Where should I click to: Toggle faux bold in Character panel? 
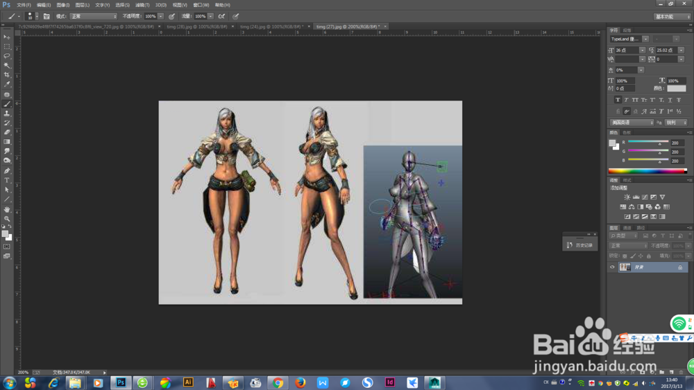point(618,100)
